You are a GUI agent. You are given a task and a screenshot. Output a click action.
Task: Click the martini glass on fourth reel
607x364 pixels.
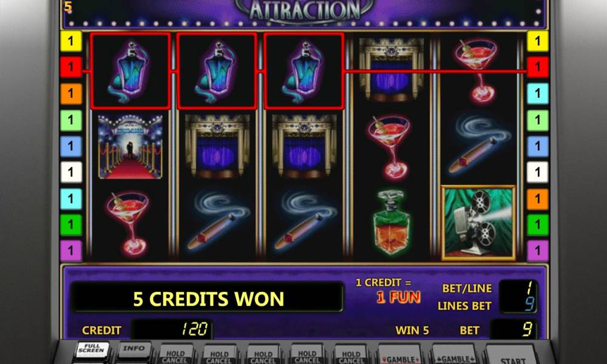point(389,147)
